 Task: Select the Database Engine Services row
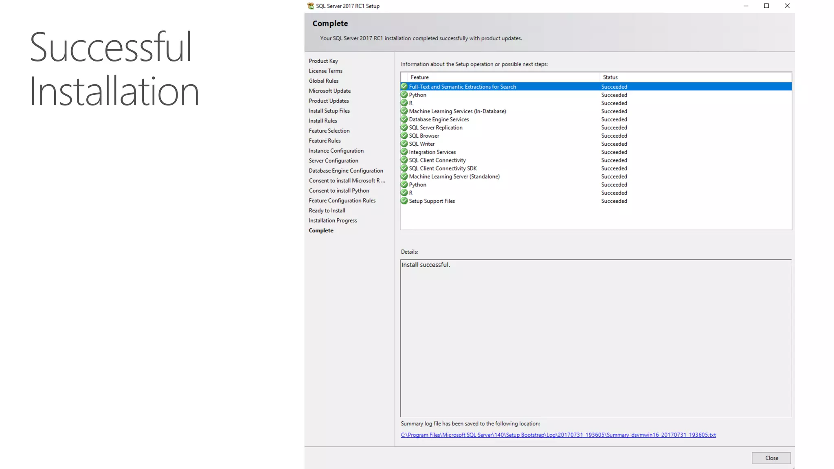[596, 119]
